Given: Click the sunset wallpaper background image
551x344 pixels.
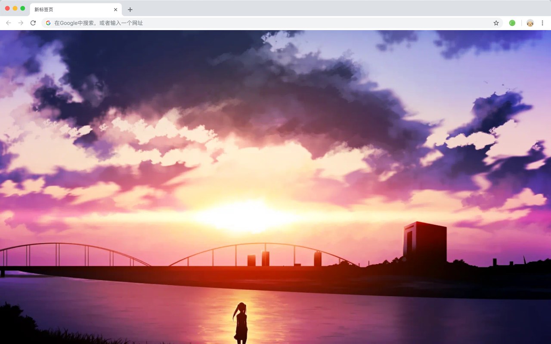Looking at the screenshot, I should coord(275,187).
